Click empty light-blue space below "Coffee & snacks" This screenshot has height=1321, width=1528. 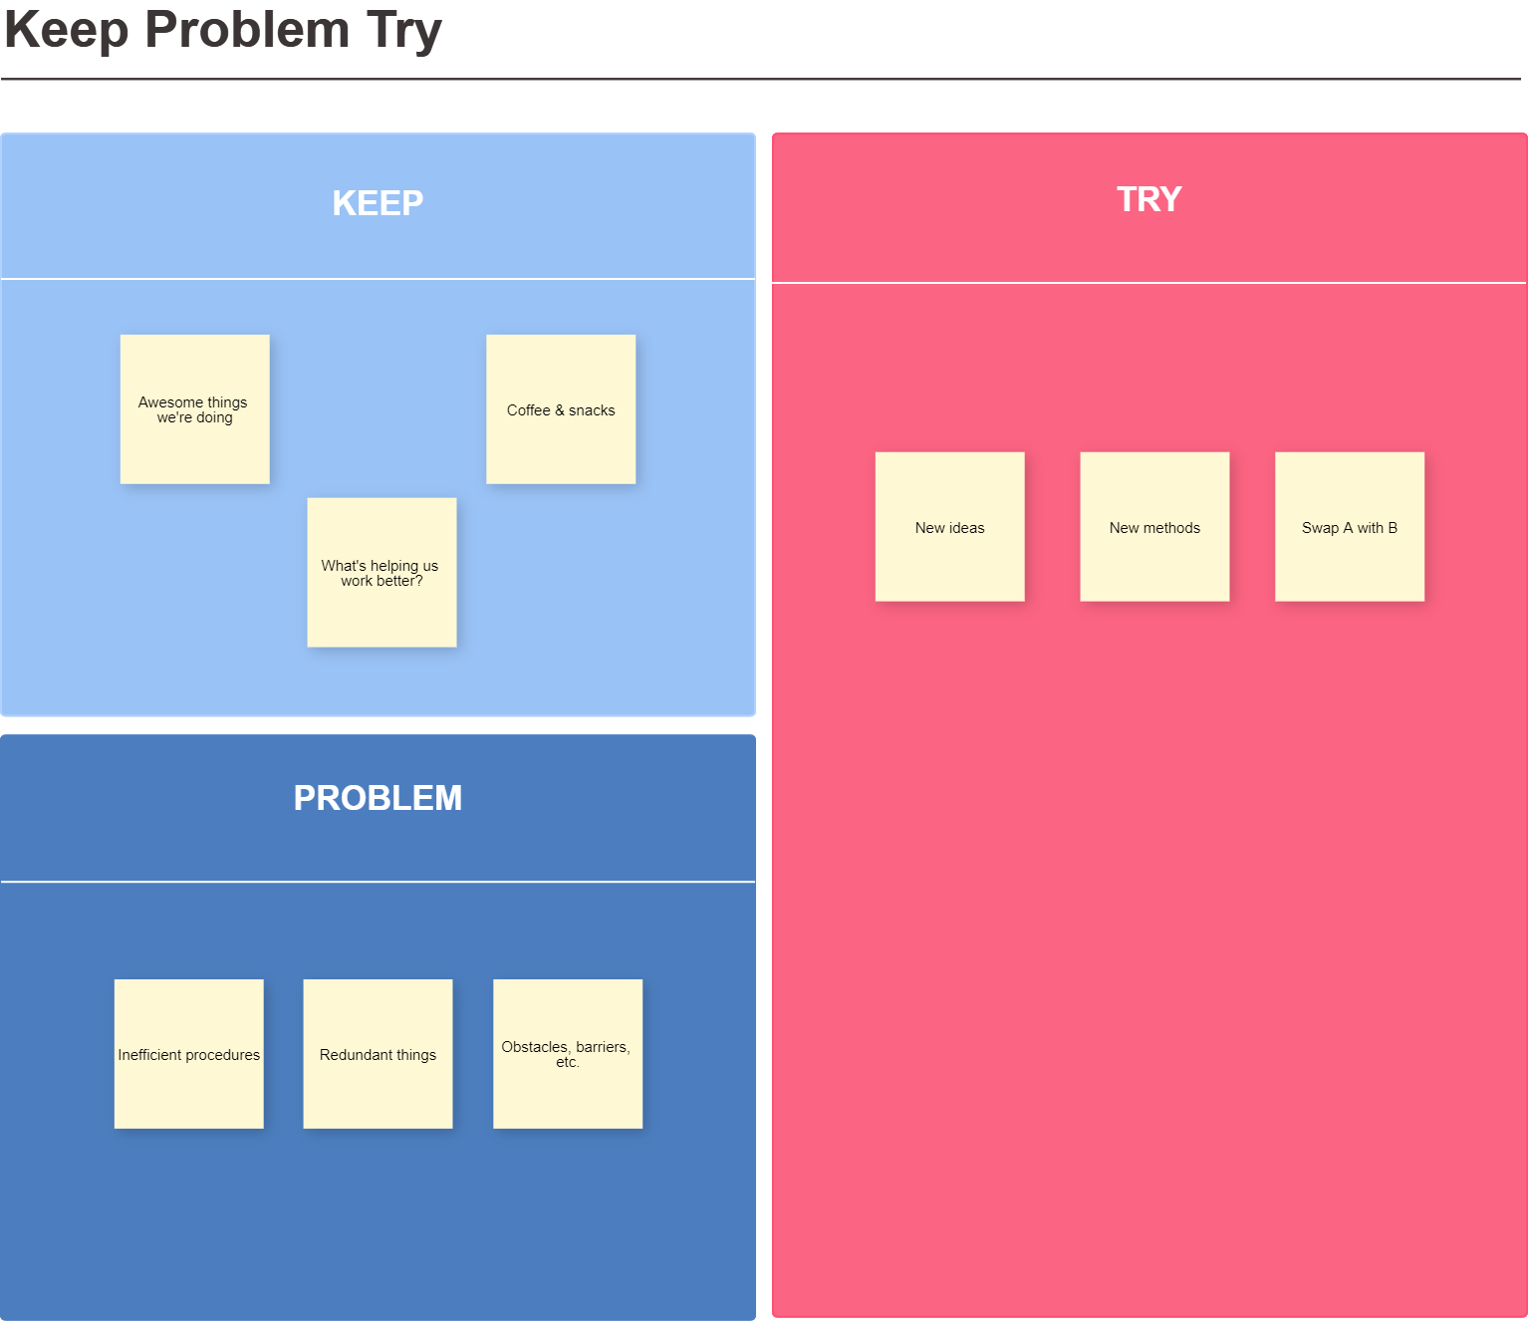click(598, 598)
